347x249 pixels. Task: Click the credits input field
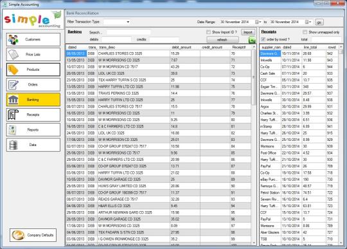[x=165, y=39]
